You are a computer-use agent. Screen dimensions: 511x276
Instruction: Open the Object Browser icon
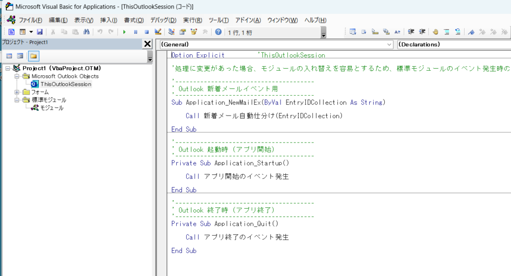193,32
